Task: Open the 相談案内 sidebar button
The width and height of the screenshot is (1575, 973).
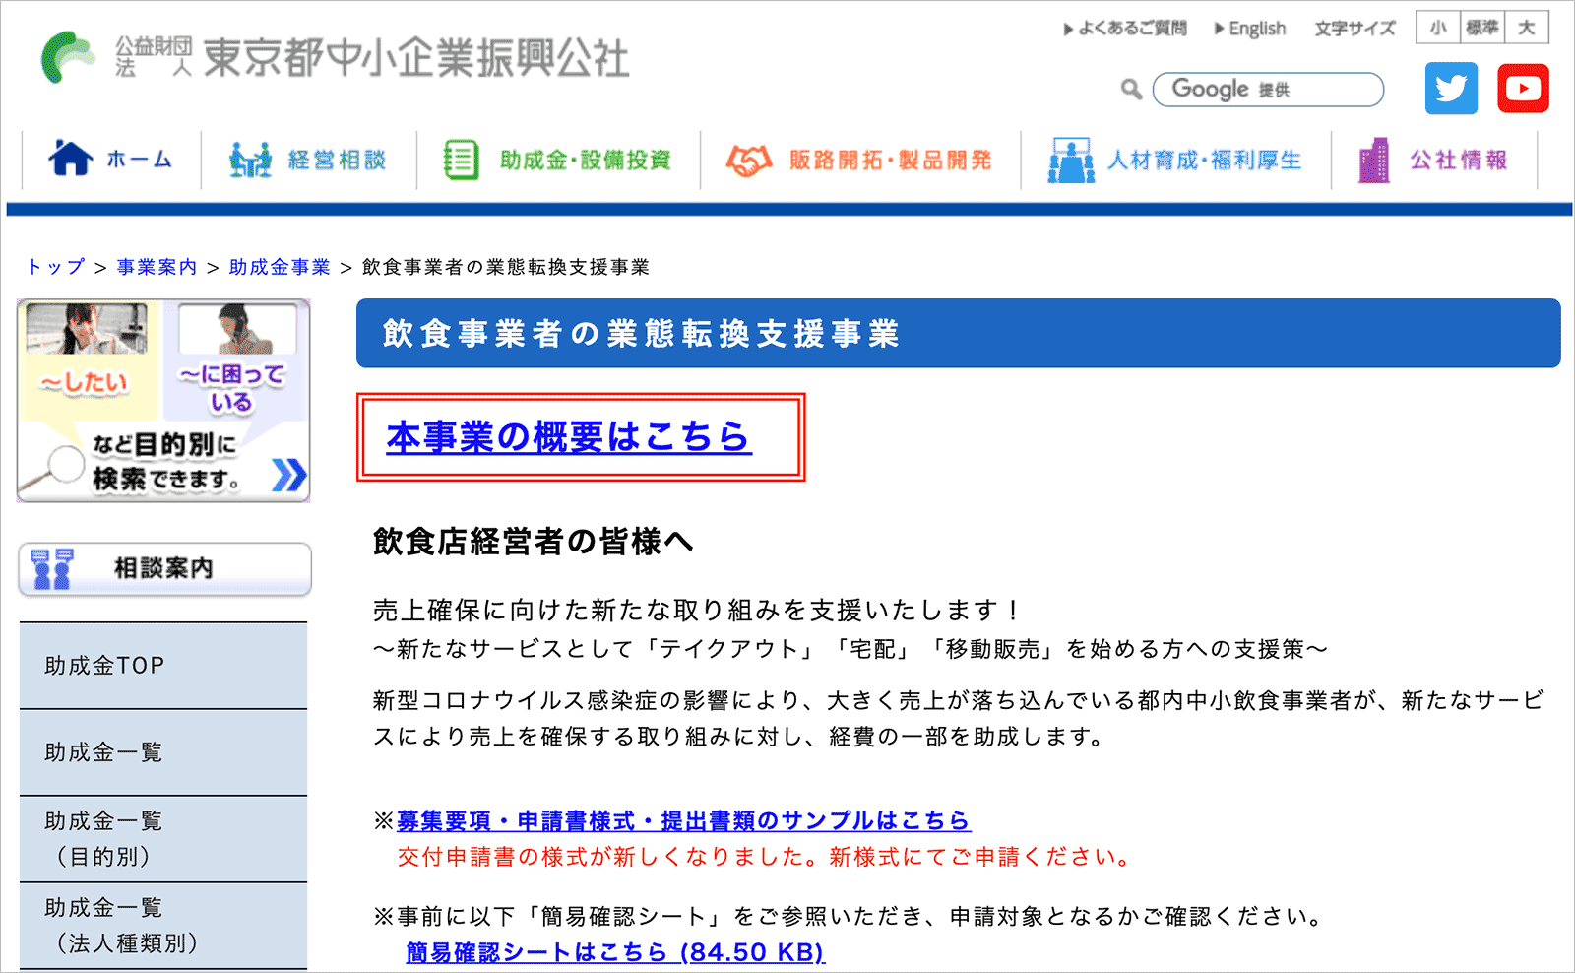Action: point(164,569)
